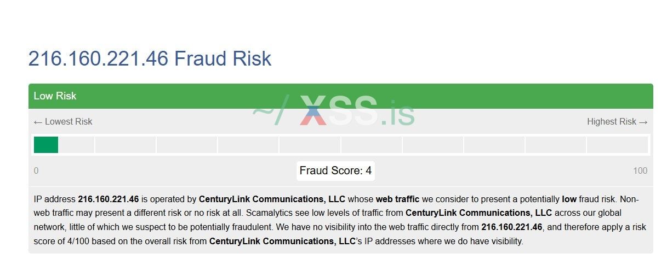Click the ".is" part of the watermark
Viewport: 667px width, 259px height.
(398, 112)
